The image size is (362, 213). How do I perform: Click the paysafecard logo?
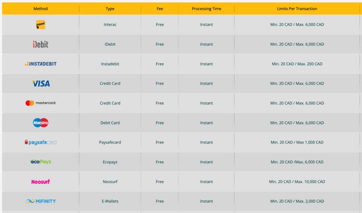tap(40, 142)
